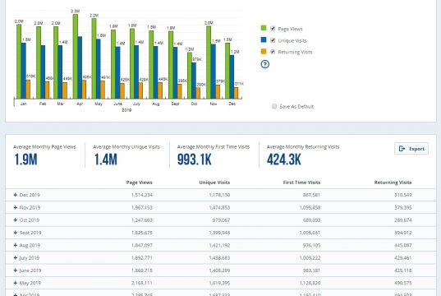Click the Export button
Image resolution: width=441 pixels, height=296 pixels.
tap(411, 149)
